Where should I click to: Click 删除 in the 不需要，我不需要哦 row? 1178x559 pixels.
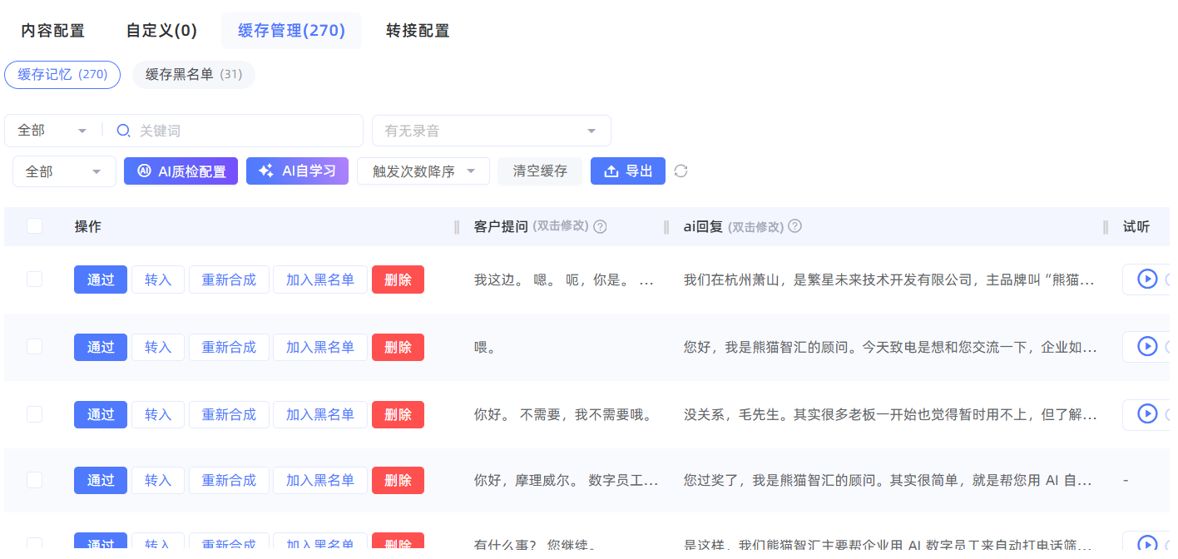[x=398, y=414]
